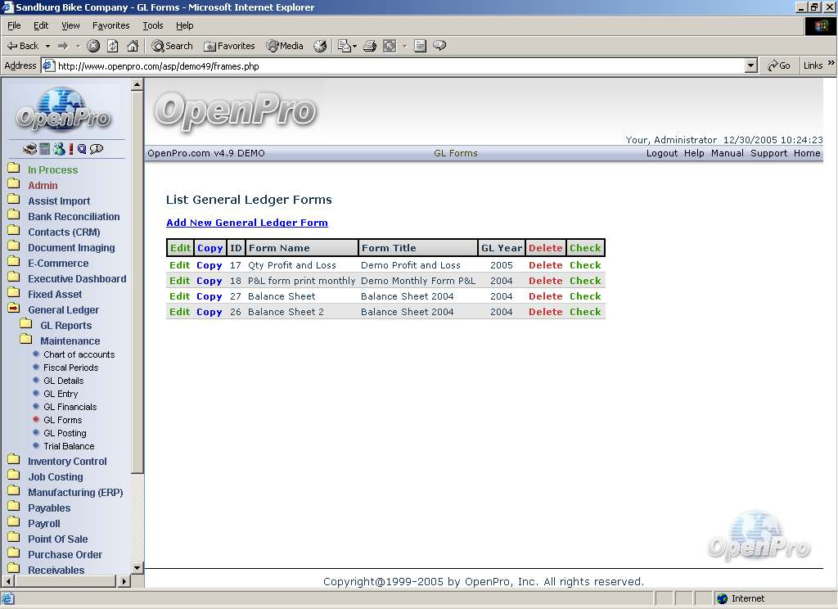Expand the GL Reports folder
The image size is (838, 609).
point(25,325)
